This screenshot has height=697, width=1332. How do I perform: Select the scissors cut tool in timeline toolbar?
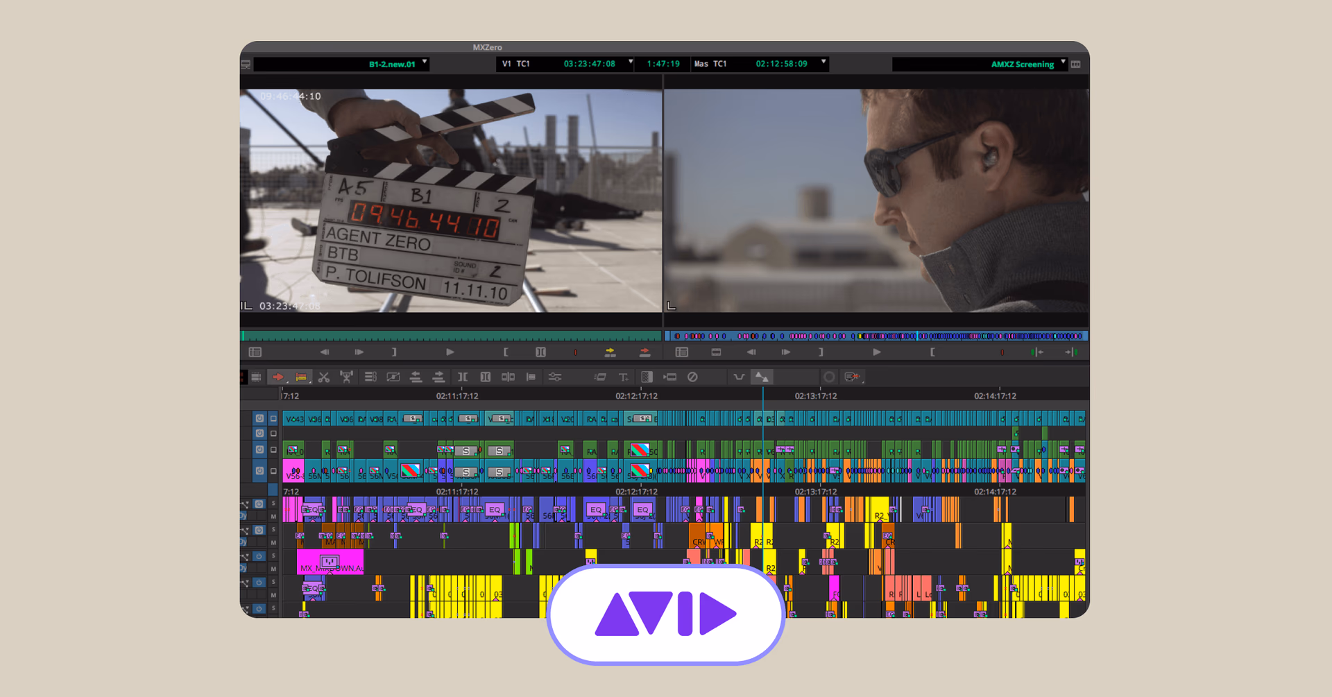point(324,377)
